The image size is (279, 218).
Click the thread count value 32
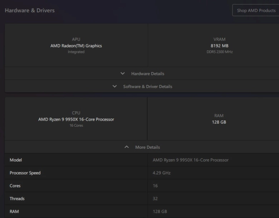pyautogui.click(x=155, y=198)
